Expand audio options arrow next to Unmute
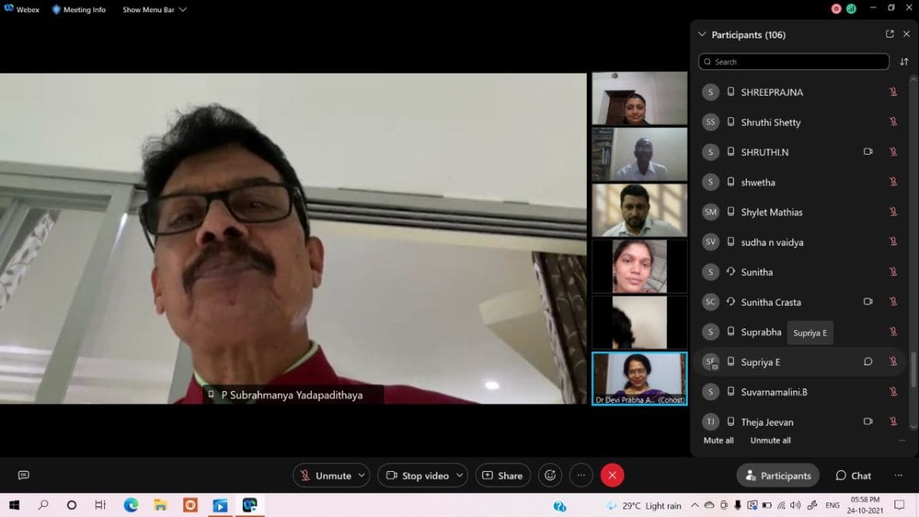 (x=361, y=476)
